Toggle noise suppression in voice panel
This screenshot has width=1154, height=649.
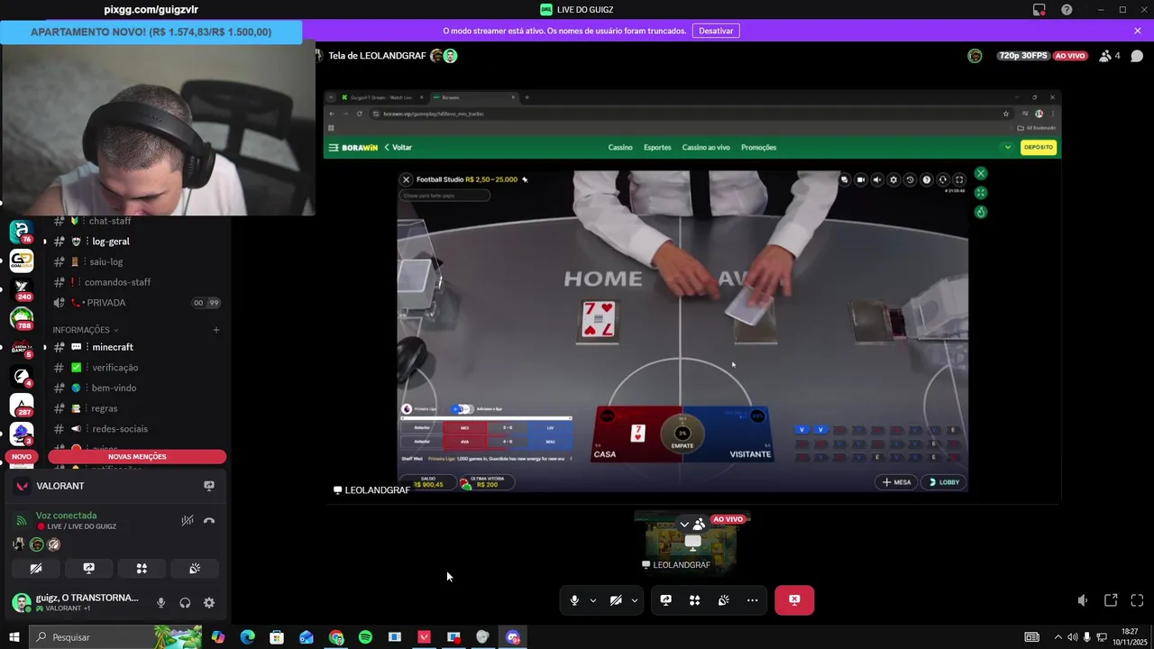[187, 521]
